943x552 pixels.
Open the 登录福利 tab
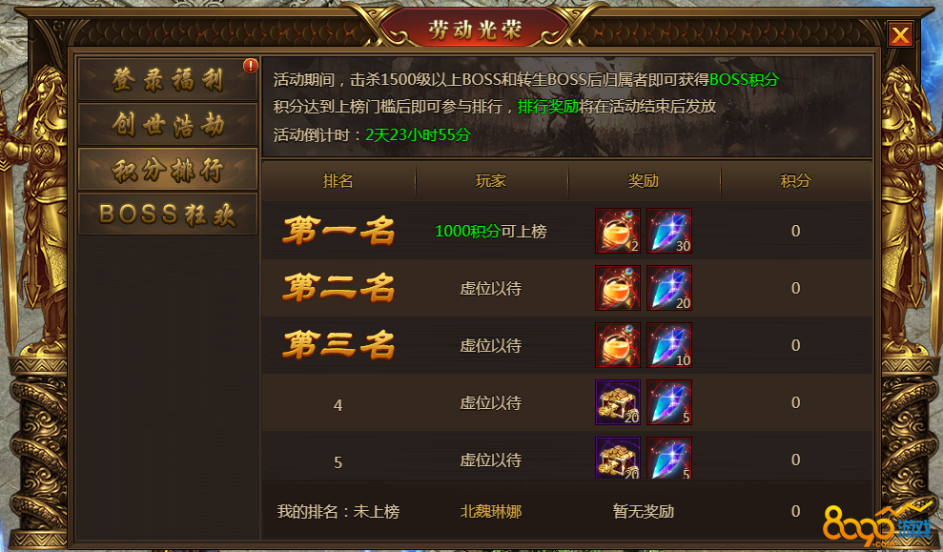pos(168,79)
